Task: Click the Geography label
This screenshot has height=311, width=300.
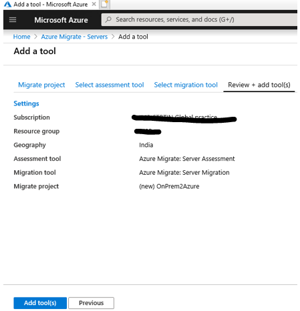Action: (29, 145)
